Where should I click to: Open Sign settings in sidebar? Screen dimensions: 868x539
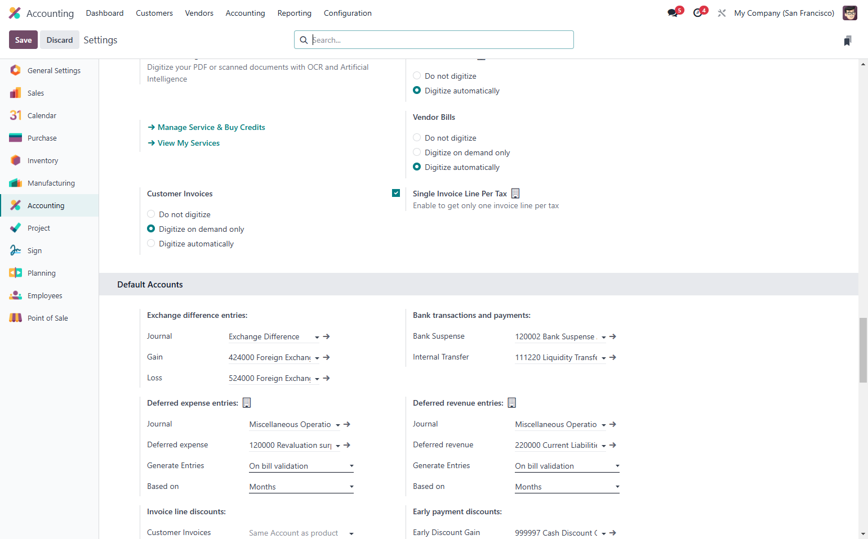[50, 250]
